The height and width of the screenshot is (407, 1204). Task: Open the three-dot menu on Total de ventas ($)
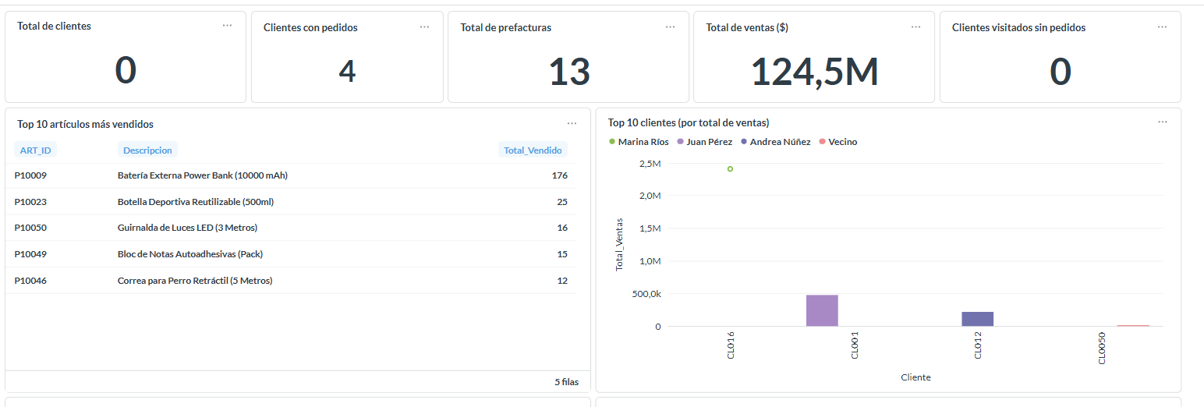915,27
